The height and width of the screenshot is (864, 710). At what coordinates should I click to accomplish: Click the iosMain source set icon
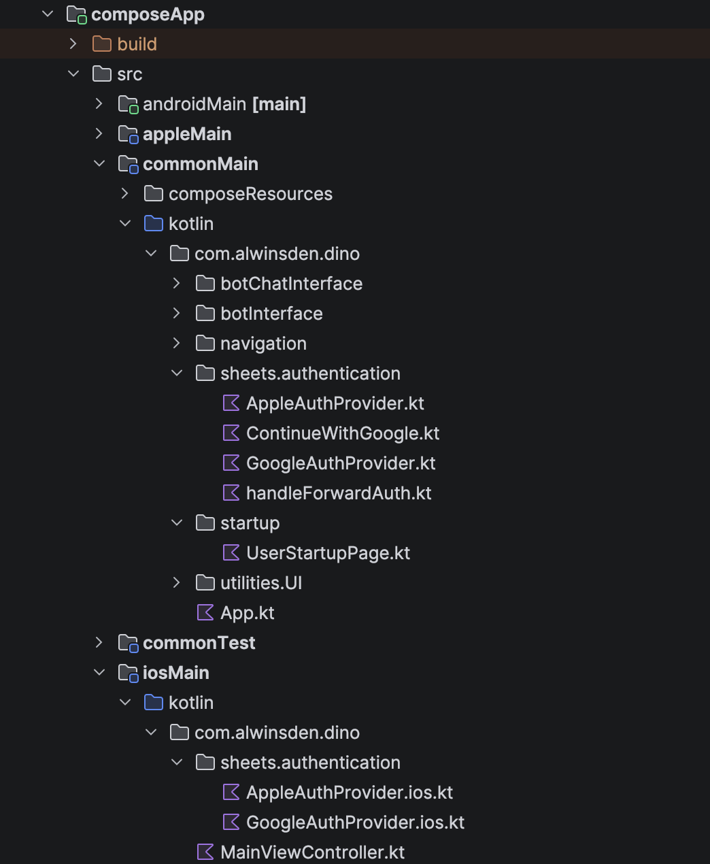(128, 672)
